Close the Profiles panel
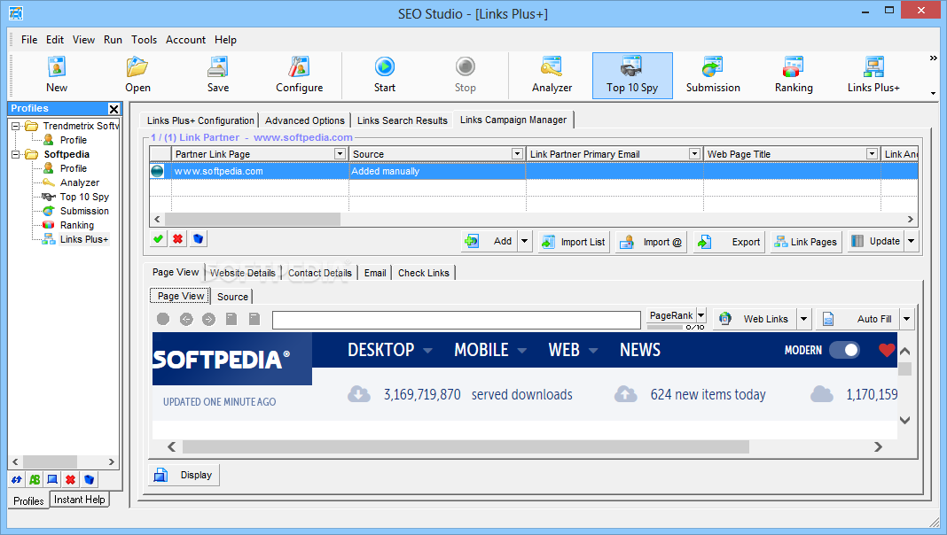 (113, 109)
